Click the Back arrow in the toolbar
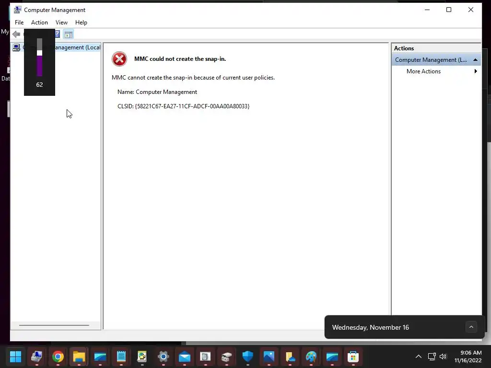 [x=16, y=34]
